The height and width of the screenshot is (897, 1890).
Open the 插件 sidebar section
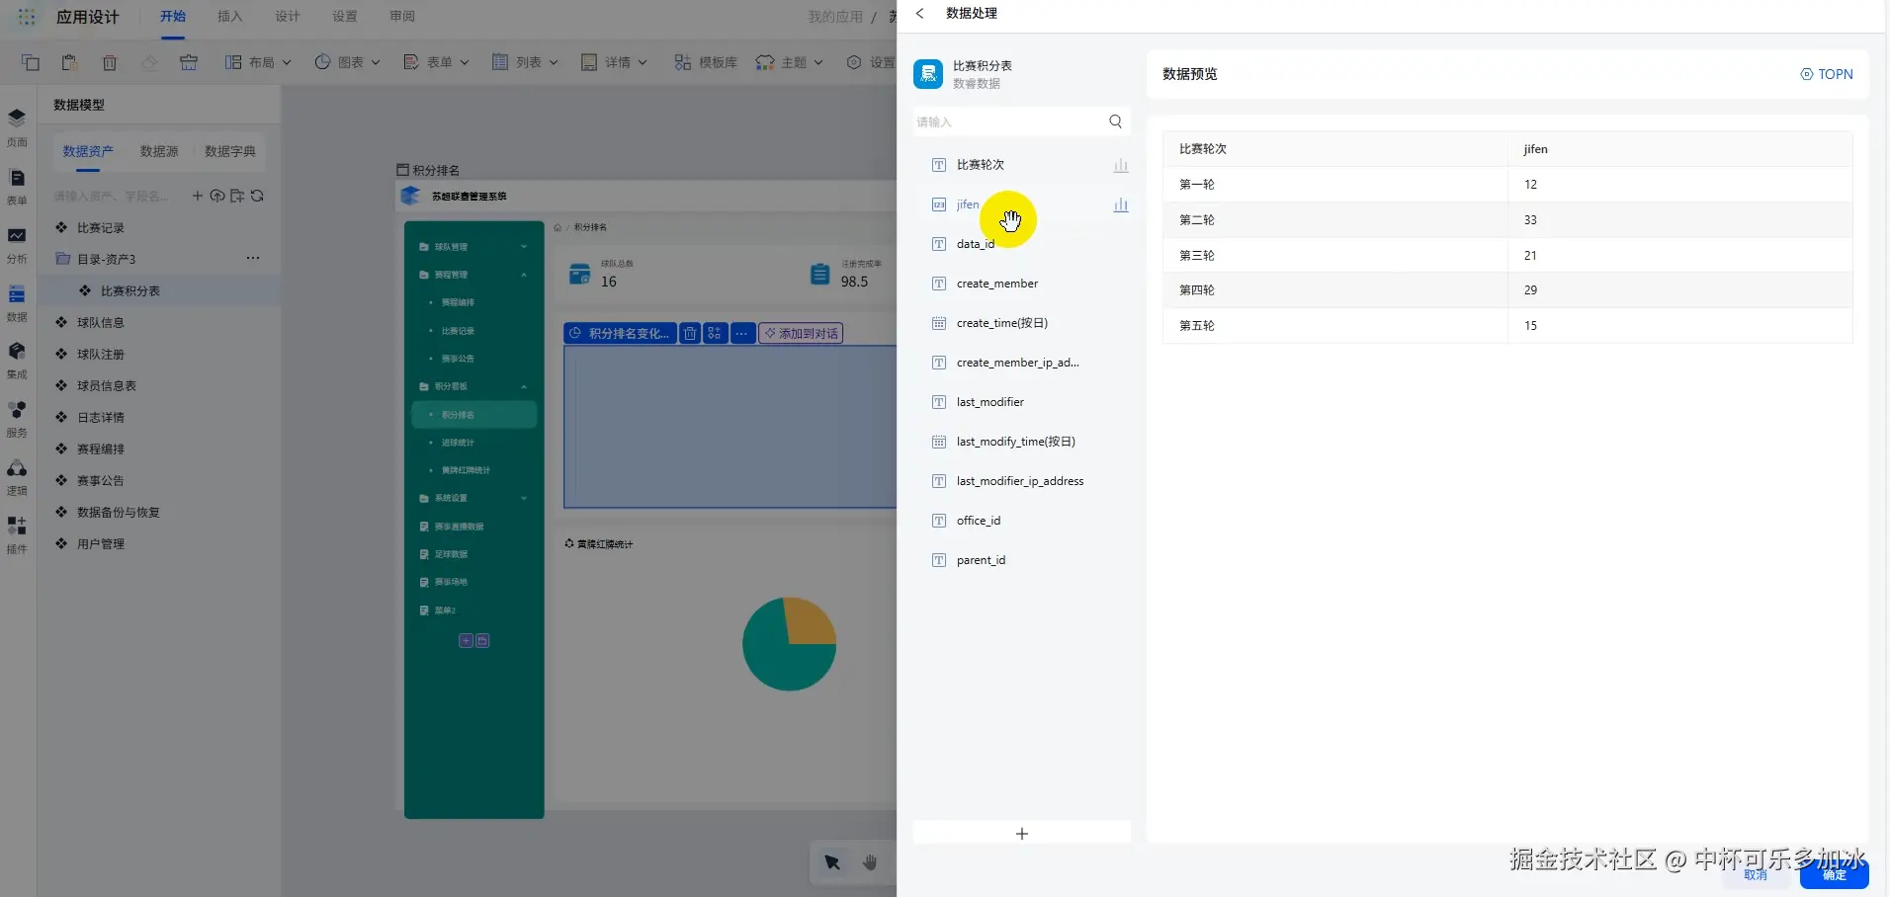point(17,535)
